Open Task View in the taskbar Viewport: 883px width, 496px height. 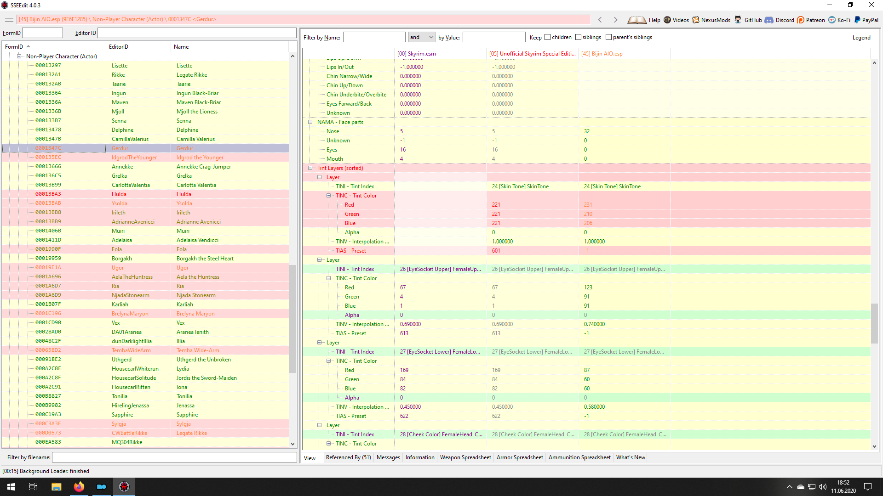[x=33, y=487]
